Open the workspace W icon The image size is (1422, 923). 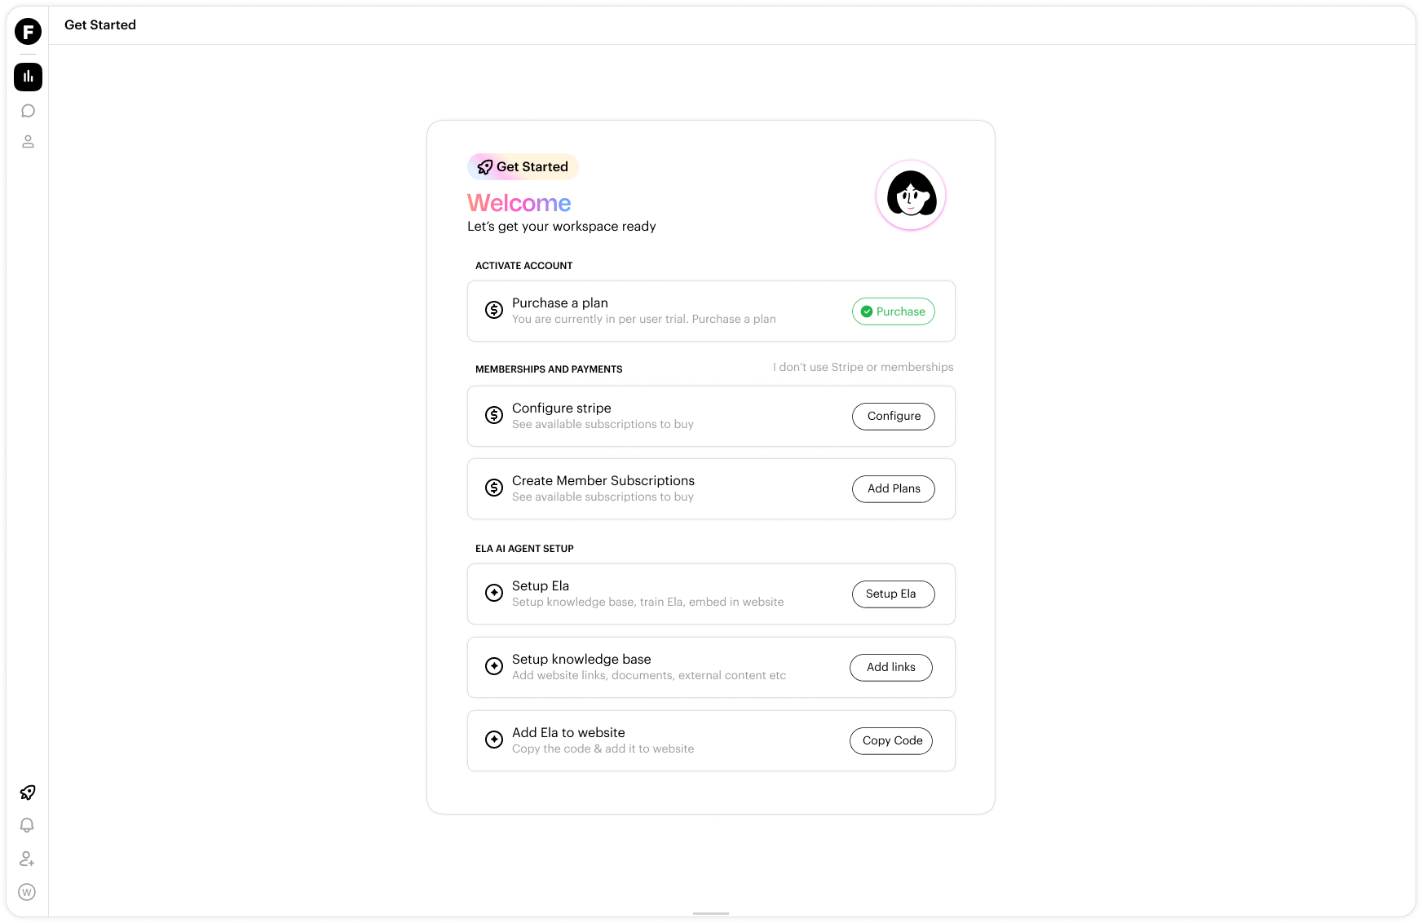[x=27, y=892]
